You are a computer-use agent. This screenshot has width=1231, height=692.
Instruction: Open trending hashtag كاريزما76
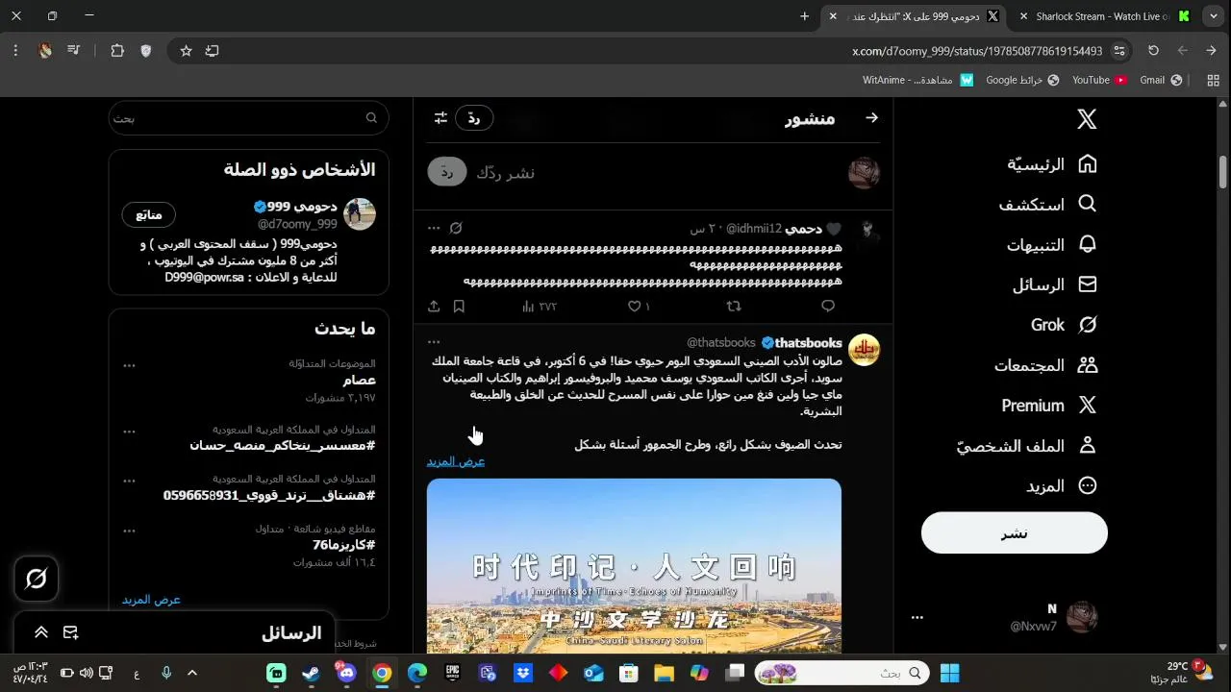pos(344,545)
